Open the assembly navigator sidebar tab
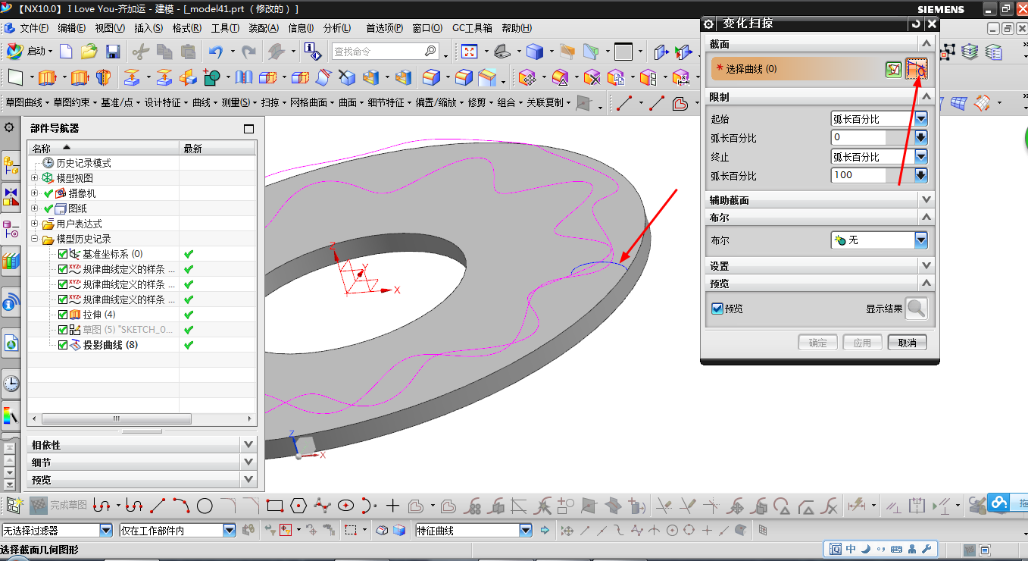Image resolution: width=1028 pixels, height=561 pixels. point(11,164)
